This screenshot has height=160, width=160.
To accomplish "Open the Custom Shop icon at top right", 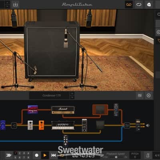I will (x=149, y=4).
